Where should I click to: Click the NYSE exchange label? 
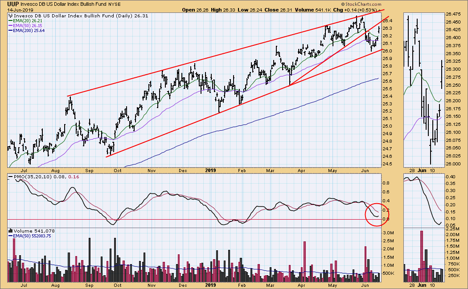pos(115,4)
